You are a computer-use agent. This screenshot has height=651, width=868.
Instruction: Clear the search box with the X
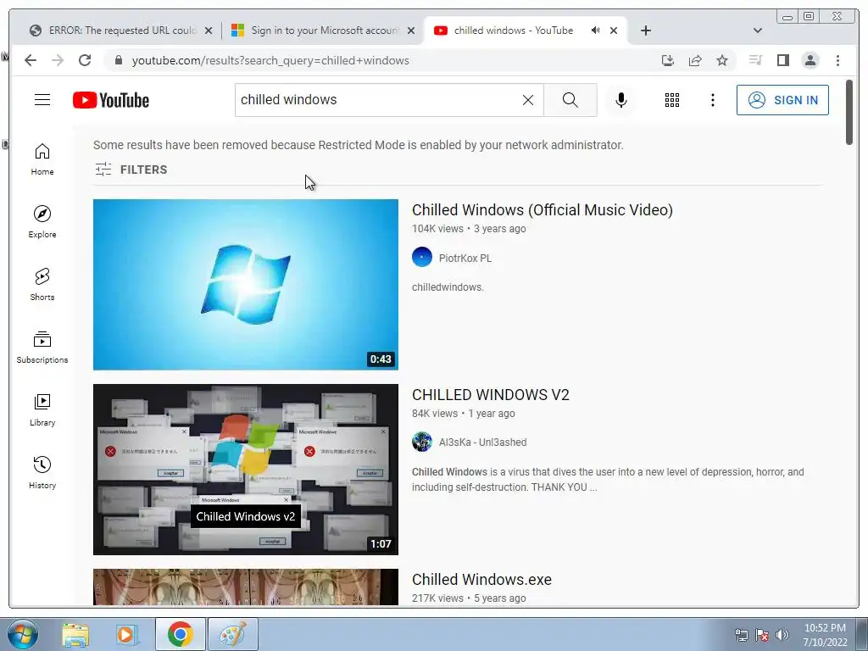(528, 100)
